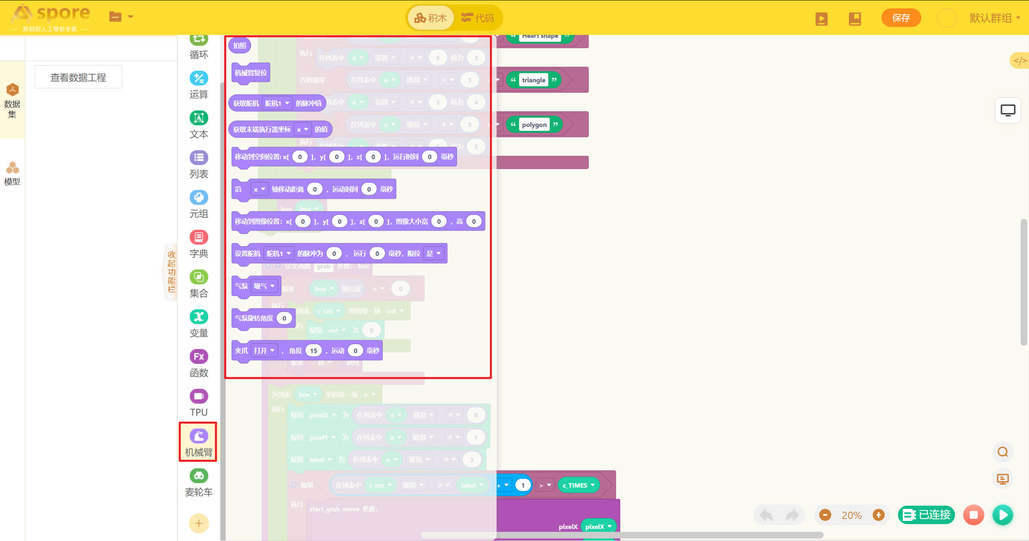The width and height of the screenshot is (1029, 541).
Task: Click the 气泵旋转角度 value input field
Action: (284, 318)
